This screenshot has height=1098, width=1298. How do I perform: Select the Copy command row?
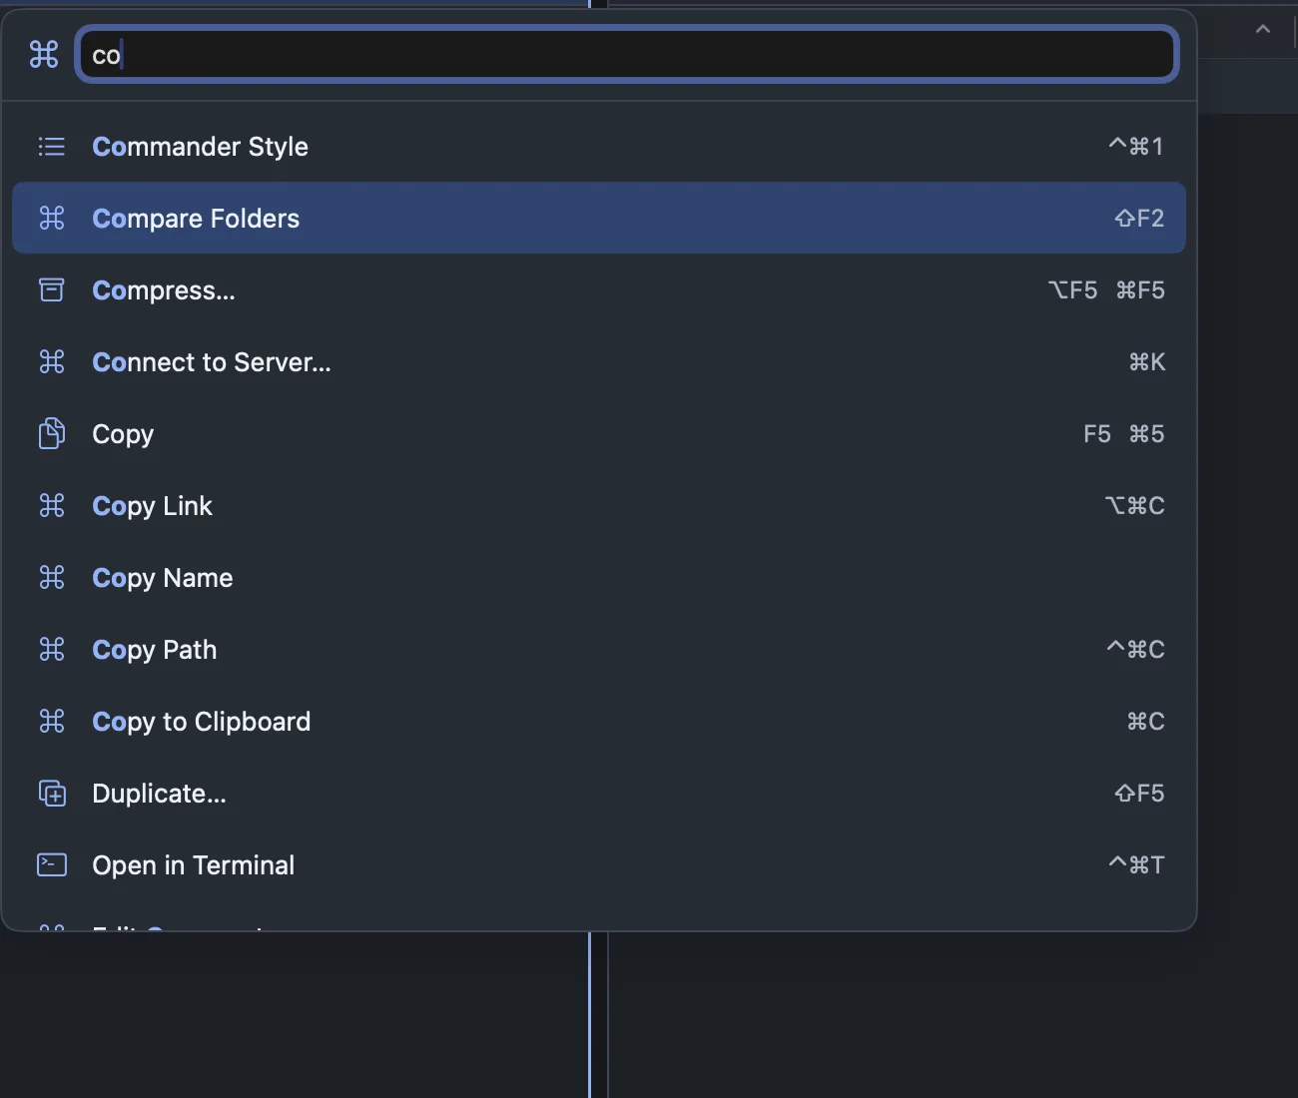click(x=599, y=434)
